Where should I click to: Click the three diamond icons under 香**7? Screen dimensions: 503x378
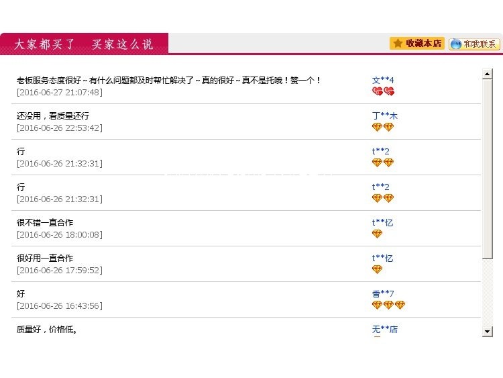coord(388,305)
